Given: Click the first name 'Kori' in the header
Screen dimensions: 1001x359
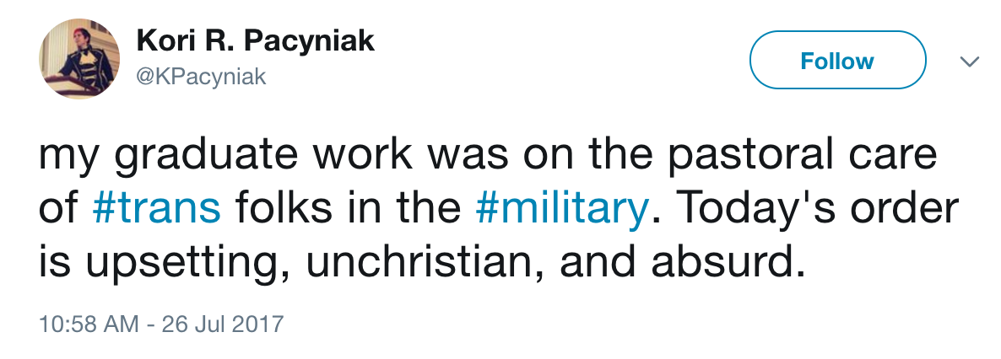Looking at the screenshot, I should tap(162, 42).
